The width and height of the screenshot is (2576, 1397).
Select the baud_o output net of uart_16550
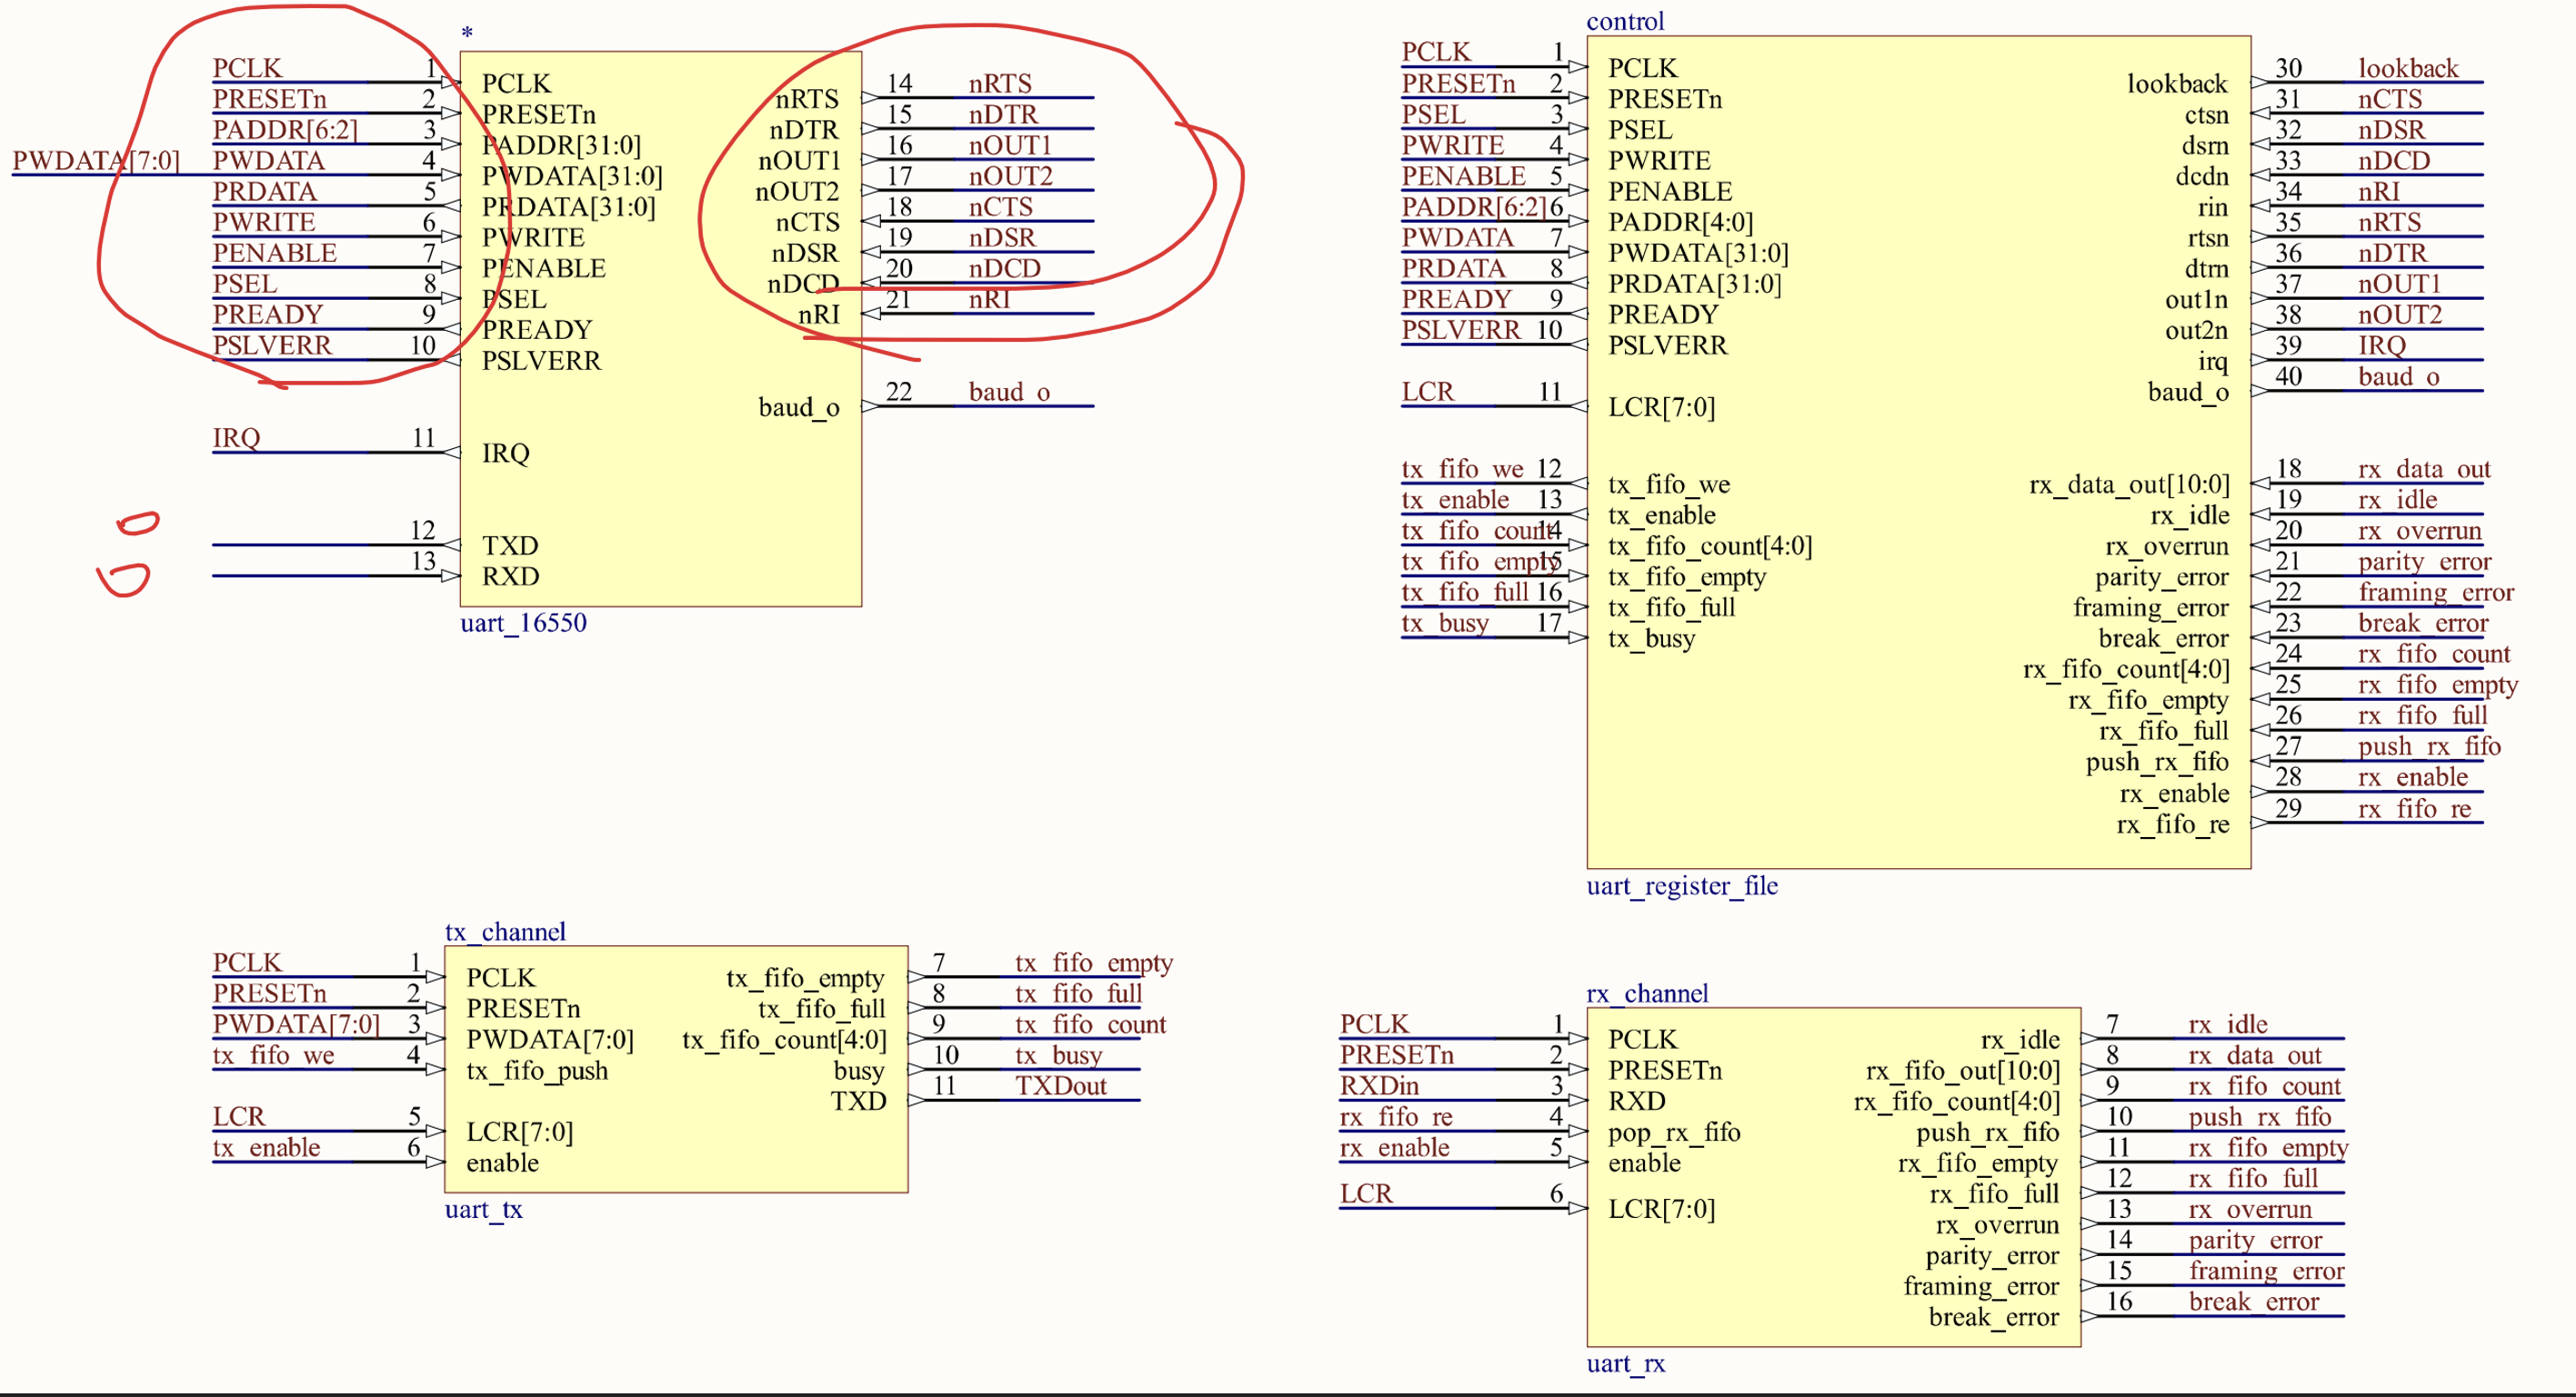(1008, 392)
